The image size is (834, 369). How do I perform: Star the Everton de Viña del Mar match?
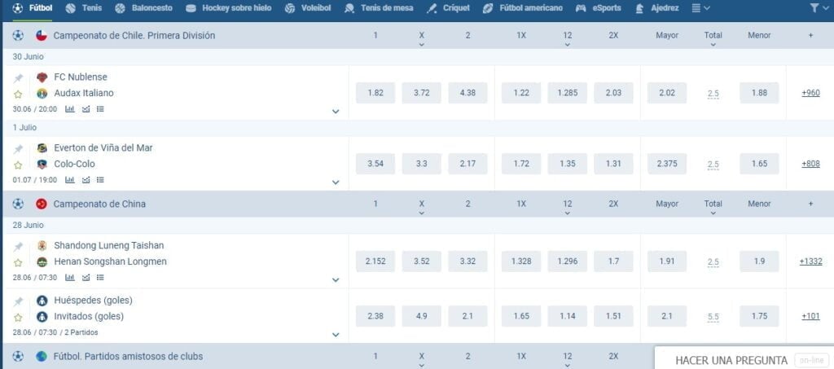point(18,165)
